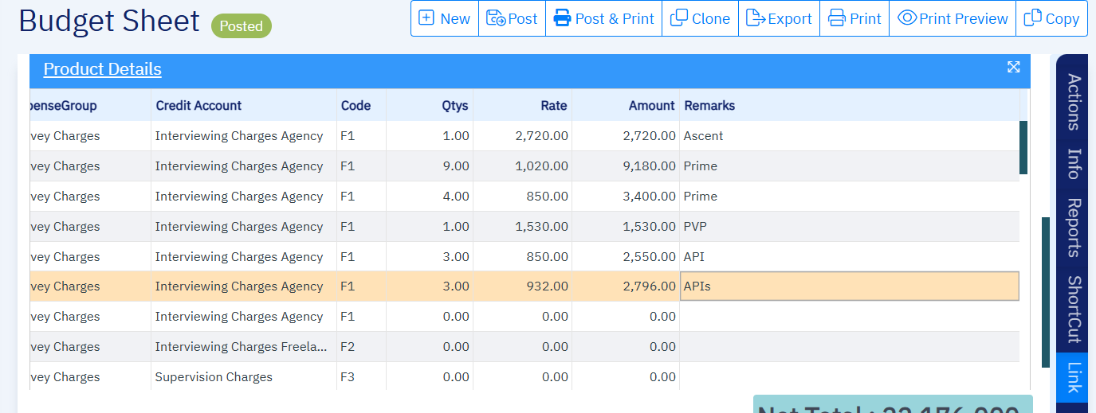Open the ShortCut side tab
Screen dimensions: 1096x413
click(x=1074, y=309)
